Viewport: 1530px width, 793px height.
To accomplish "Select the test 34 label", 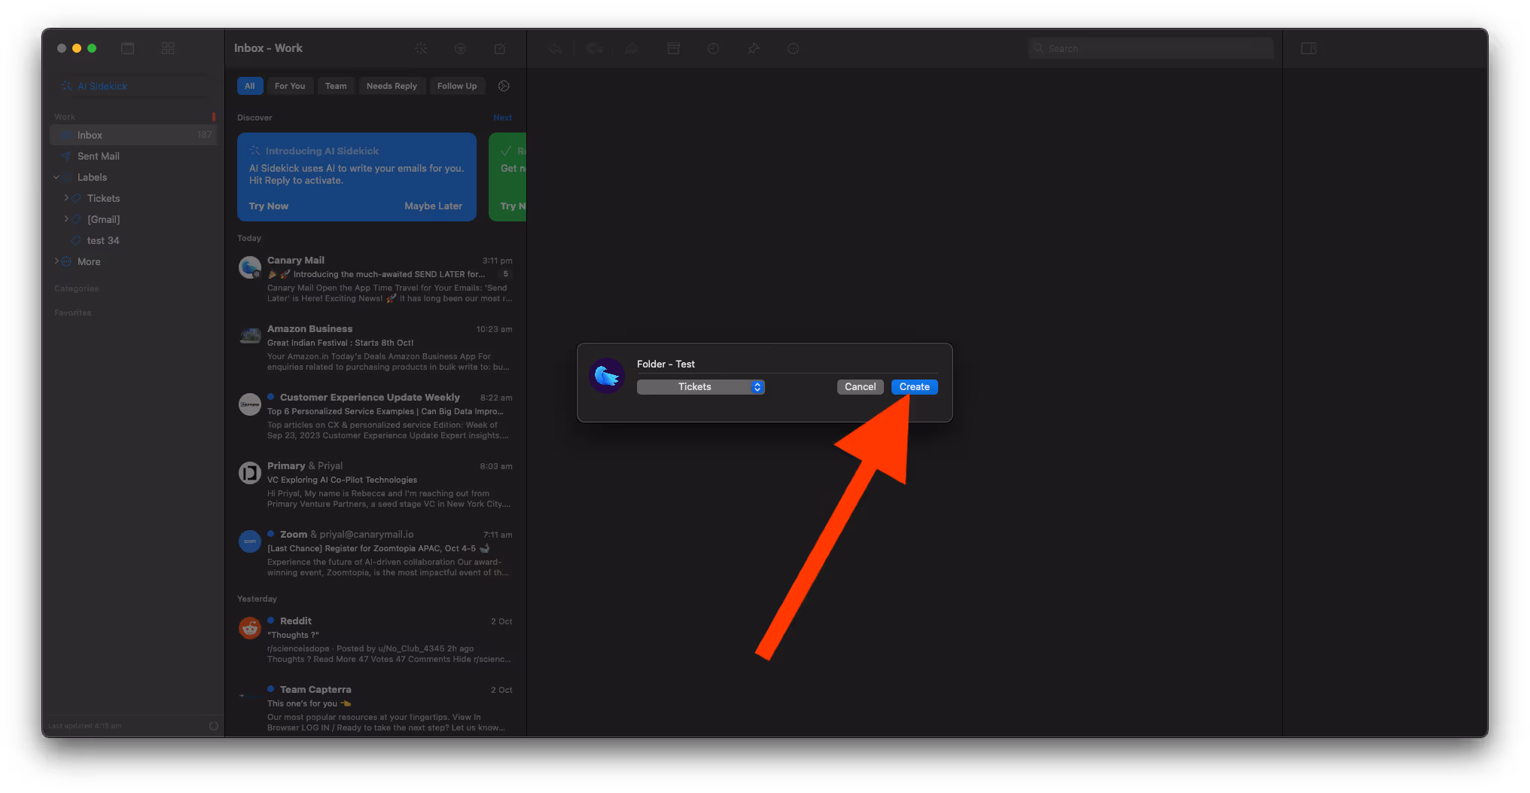I will (103, 240).
